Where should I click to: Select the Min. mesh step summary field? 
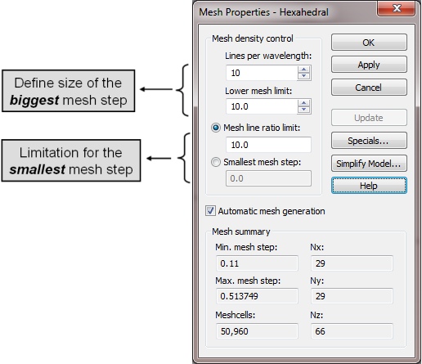point(257,263)
